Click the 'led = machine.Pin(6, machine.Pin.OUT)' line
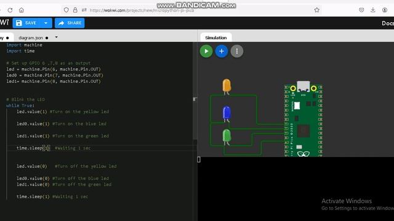The width and height of the screenshot is (394, 221). pyautogui.click(x=54, y=69)
